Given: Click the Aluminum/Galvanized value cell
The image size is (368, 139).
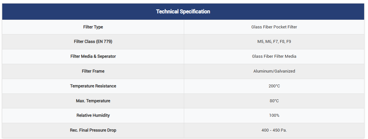Looking at the screenshot, I should [x=274, y=71].
